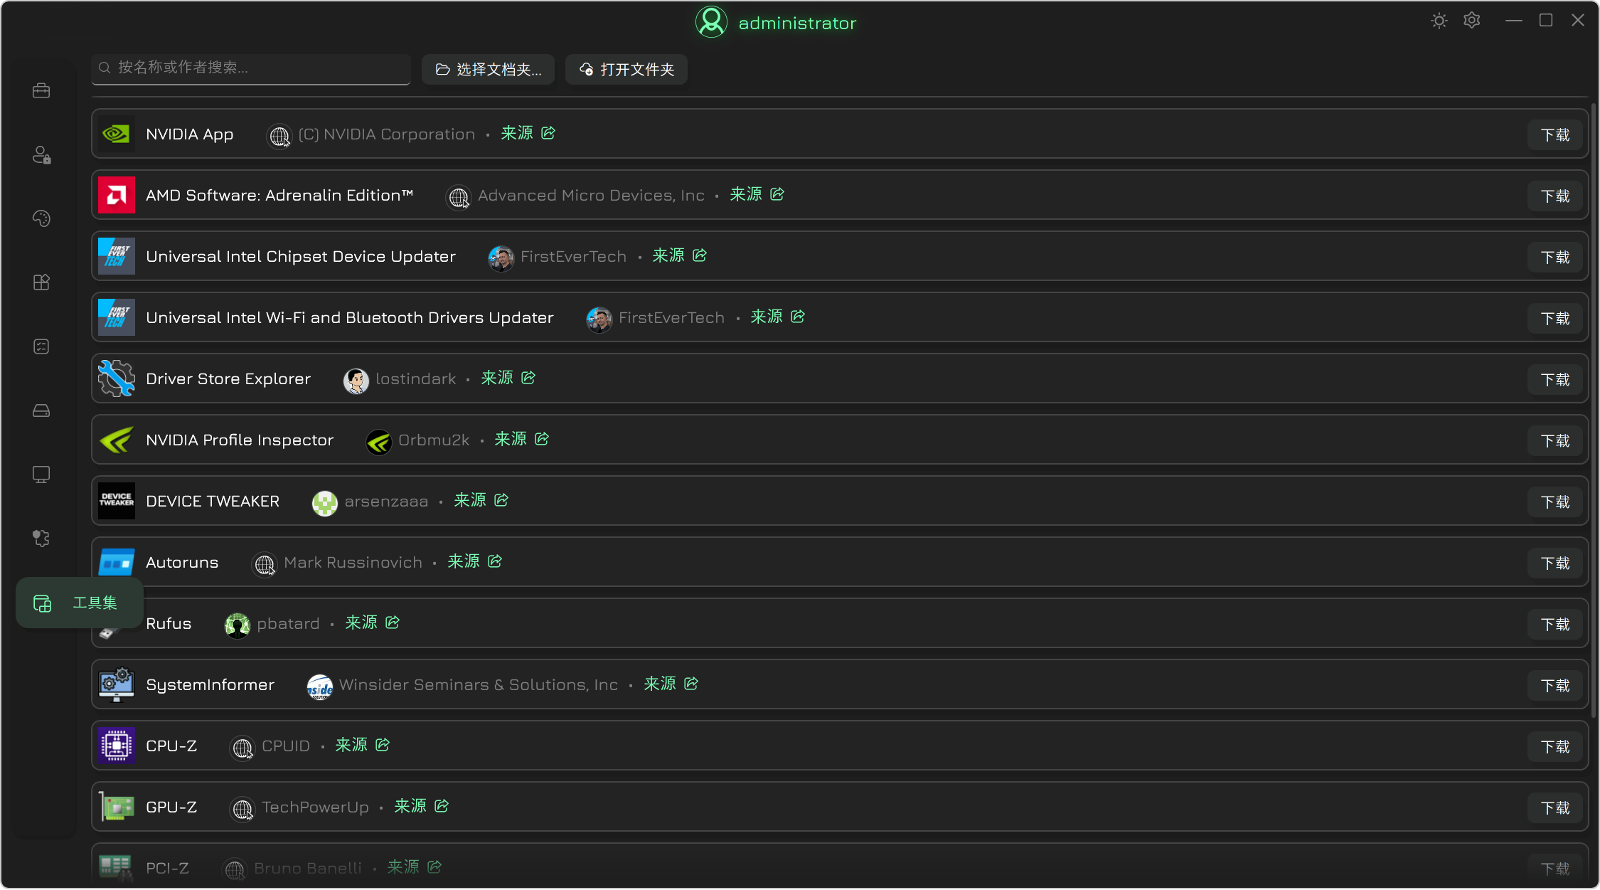Image resolution: width=1600 pixels, height=890 pixels.
Task: Download Universal Intel Chipset Device Updater
Action: tap(1554, 258)
